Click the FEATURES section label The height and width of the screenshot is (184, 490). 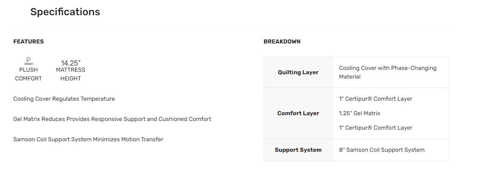tap(28, 42)
